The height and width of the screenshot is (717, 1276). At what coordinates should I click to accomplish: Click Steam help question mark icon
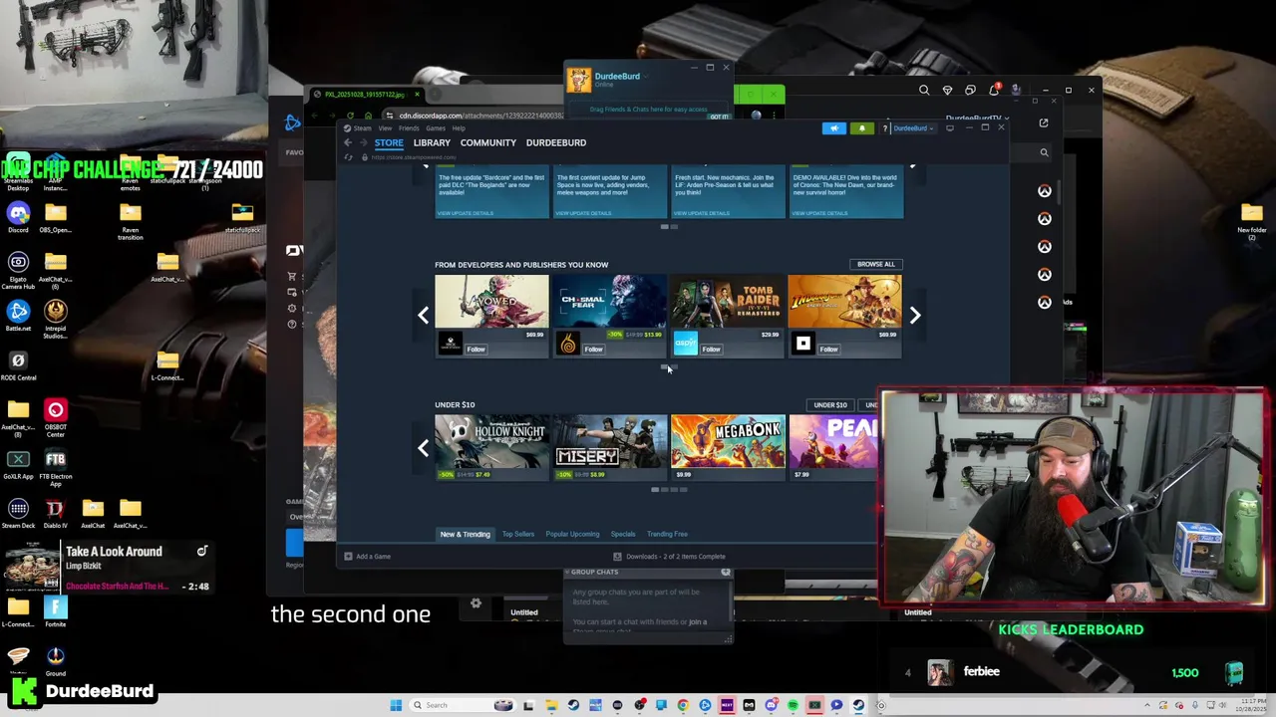click(884, 127)
